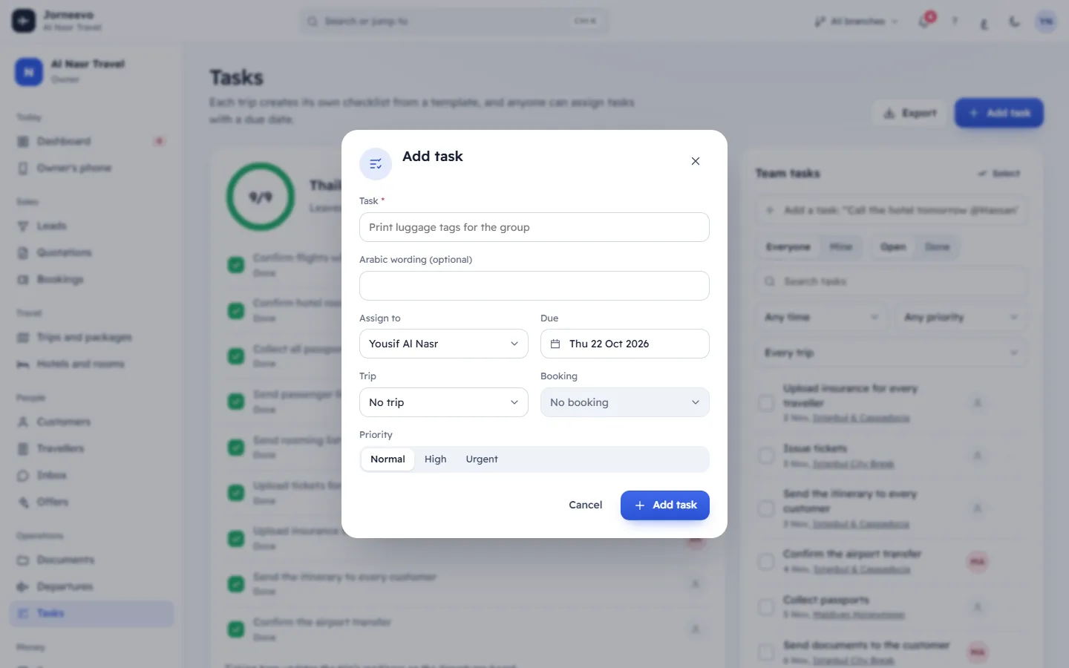Close the Add task dialog
This screenshot has height=668, width=1069.
[x=695, y=161]
